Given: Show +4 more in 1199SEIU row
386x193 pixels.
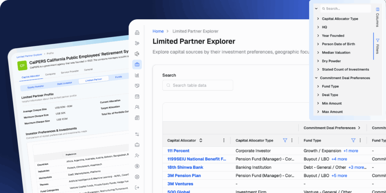Looking at the screenshot, I should (339, 159).
